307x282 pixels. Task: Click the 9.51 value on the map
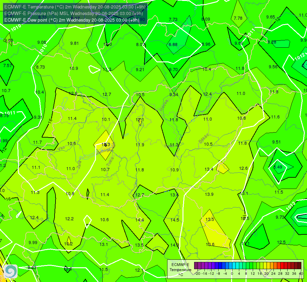[x=277, y=142]
